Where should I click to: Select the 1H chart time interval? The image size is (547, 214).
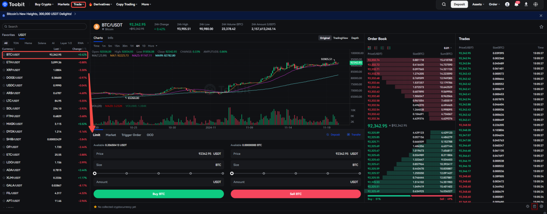(x=131, y=46)
